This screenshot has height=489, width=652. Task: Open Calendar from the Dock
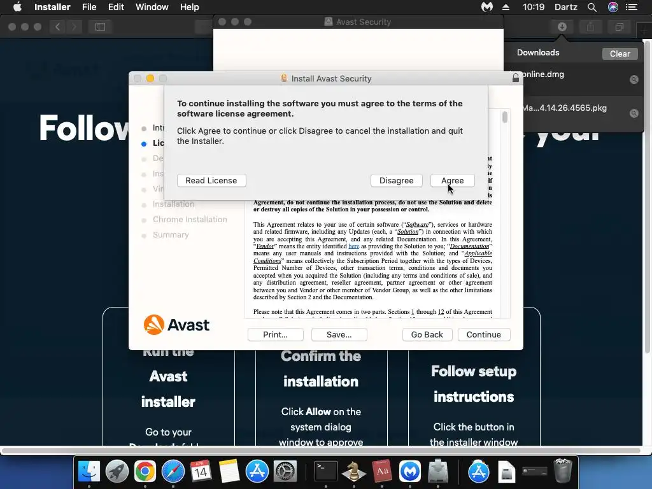pyautogui.click(x=201, y=471)
